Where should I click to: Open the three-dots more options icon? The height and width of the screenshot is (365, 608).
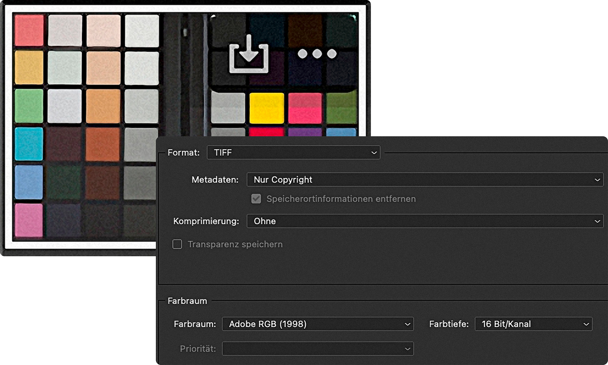pyautogui.click(x=317, y=54)
